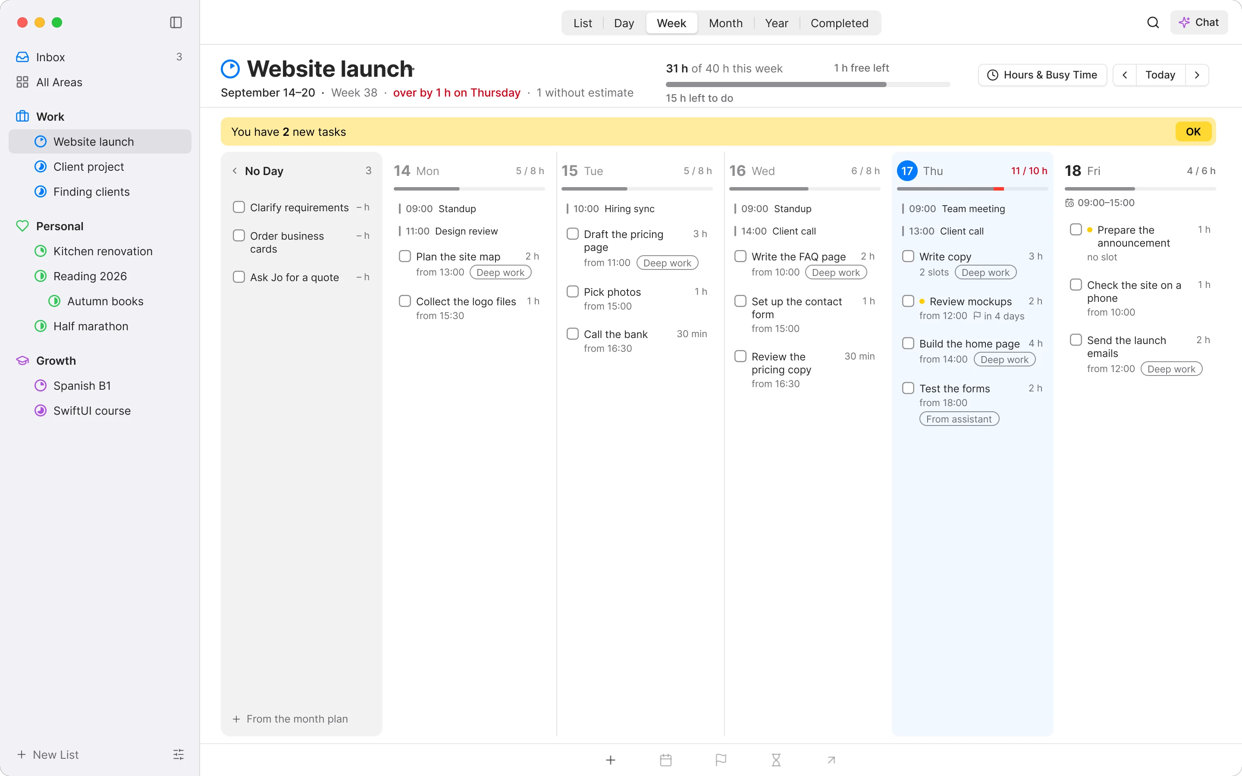Check off Plan the site map
The width and height of the screenshot is (1242, 776).
(x=405, y=256)
